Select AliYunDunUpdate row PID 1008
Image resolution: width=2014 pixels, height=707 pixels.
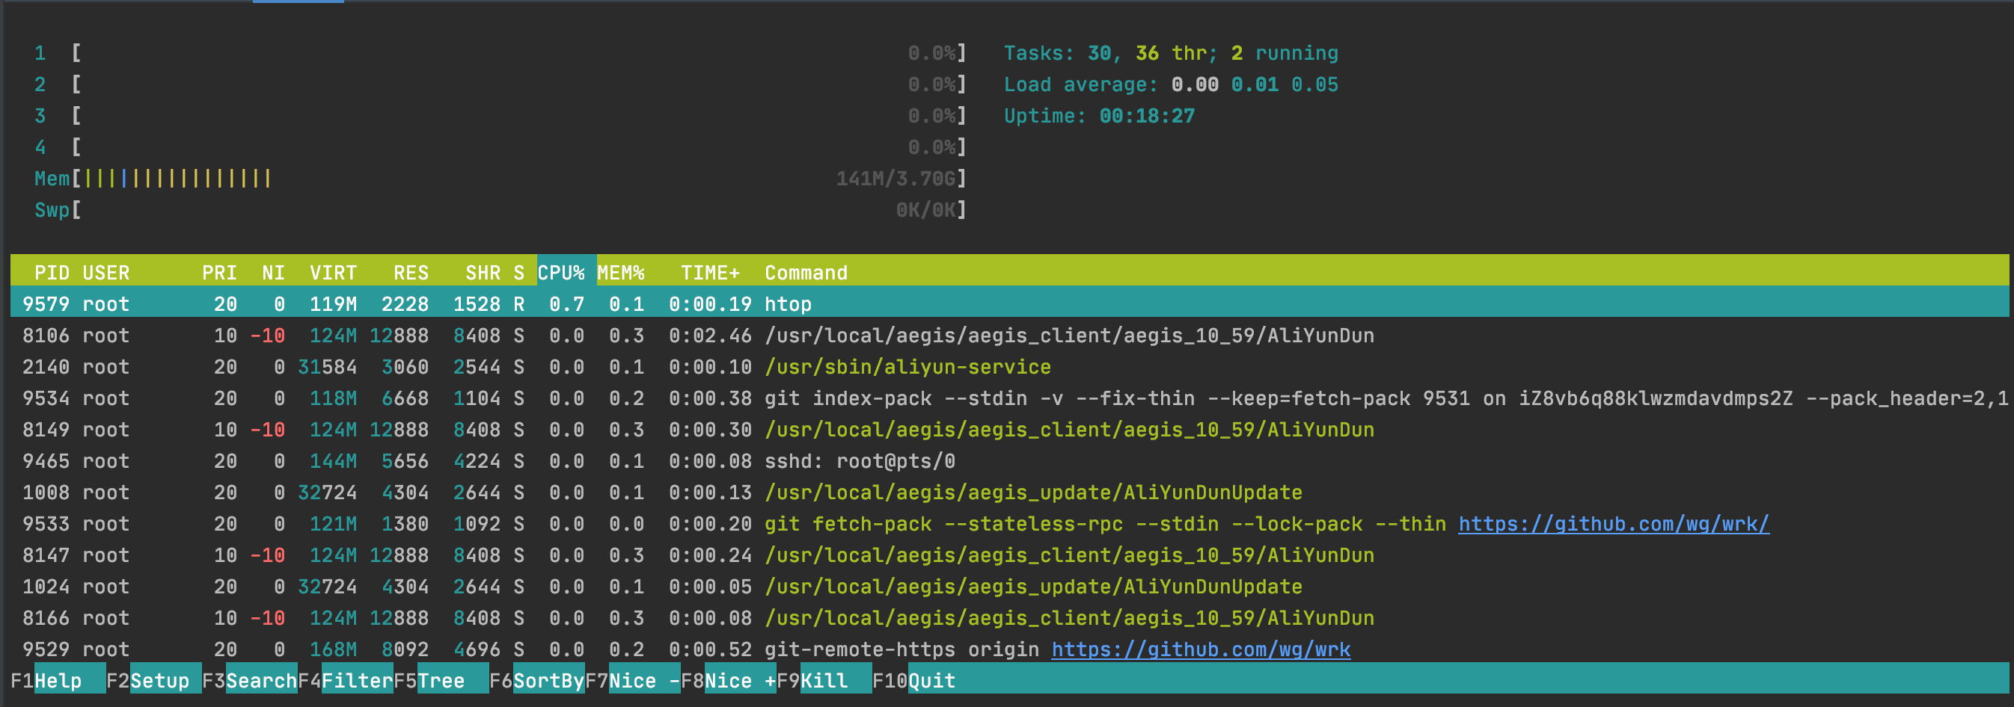[1009, 493]
